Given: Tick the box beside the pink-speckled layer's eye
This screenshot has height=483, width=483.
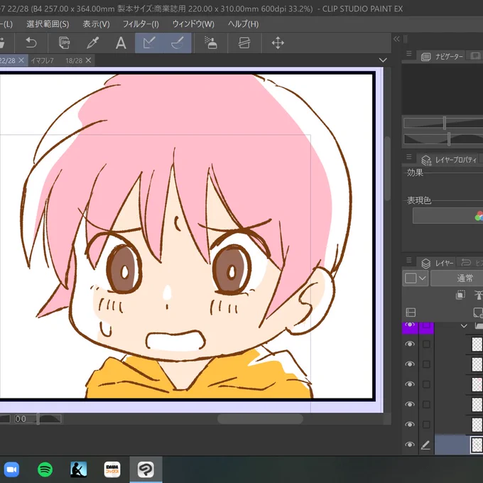Looking at the screenshot, I should pyautogui.click(x=426, y=384).
